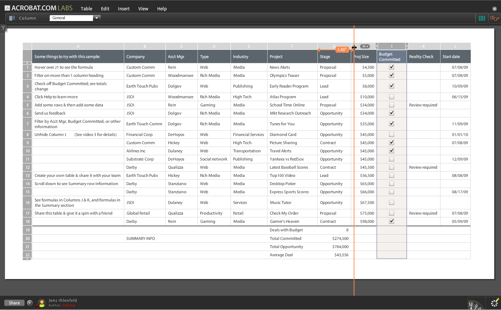
Task: Open the filter funnel tool
Action: [3, 28]
